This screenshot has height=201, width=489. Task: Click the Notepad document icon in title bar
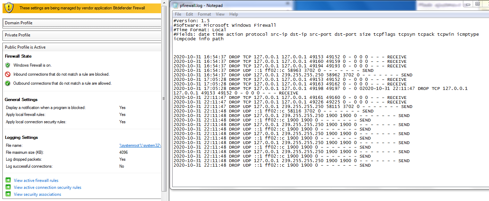175,5
